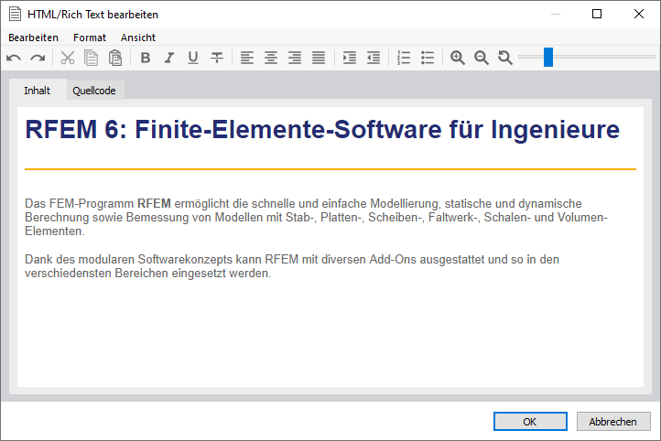The width and height of the screenshot is (661, 441).
Task: Reset zoom to default
Action: tap(505, 58)
